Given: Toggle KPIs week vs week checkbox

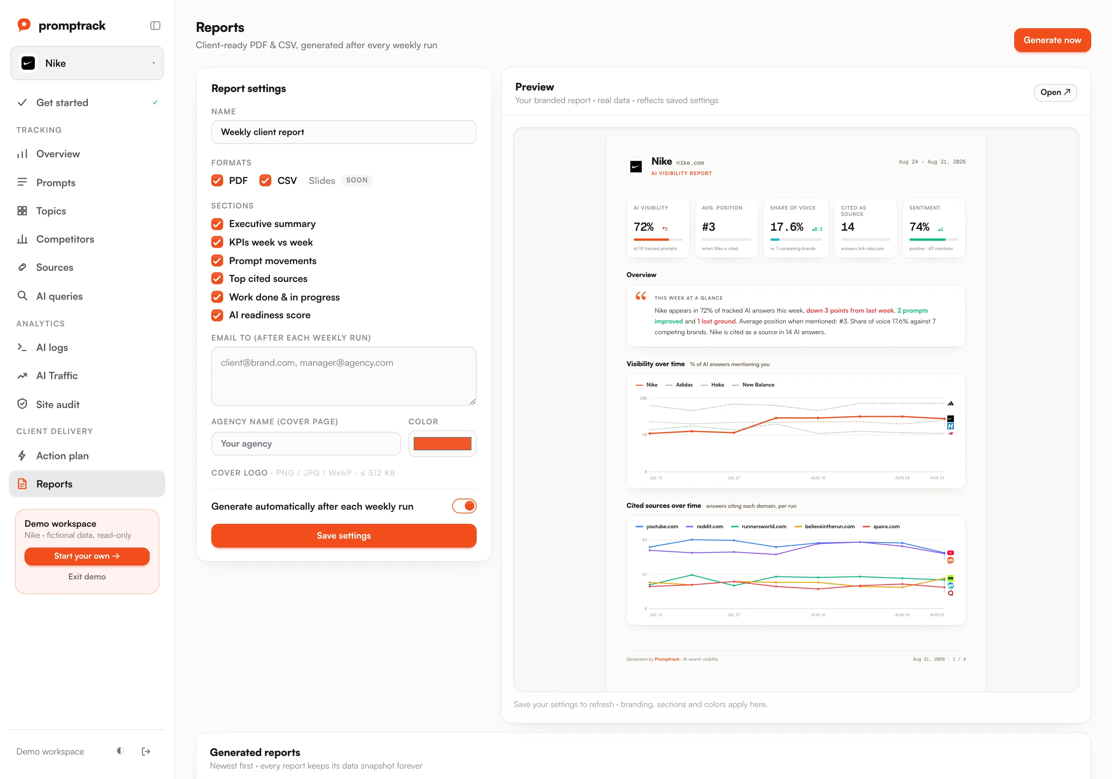Looking at the screenshot, I should (218, 242).
